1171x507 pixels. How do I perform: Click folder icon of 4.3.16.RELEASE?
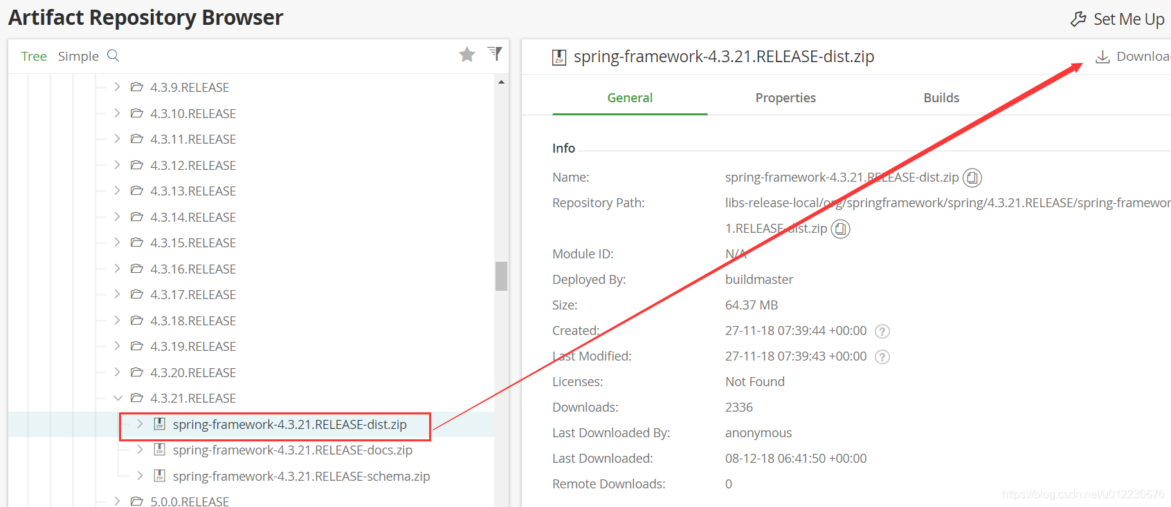pyautogui.click(x=137, y=269)
